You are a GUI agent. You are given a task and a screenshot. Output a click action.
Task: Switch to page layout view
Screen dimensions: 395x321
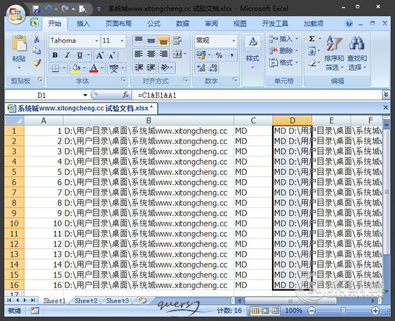(x=265, y=310)
